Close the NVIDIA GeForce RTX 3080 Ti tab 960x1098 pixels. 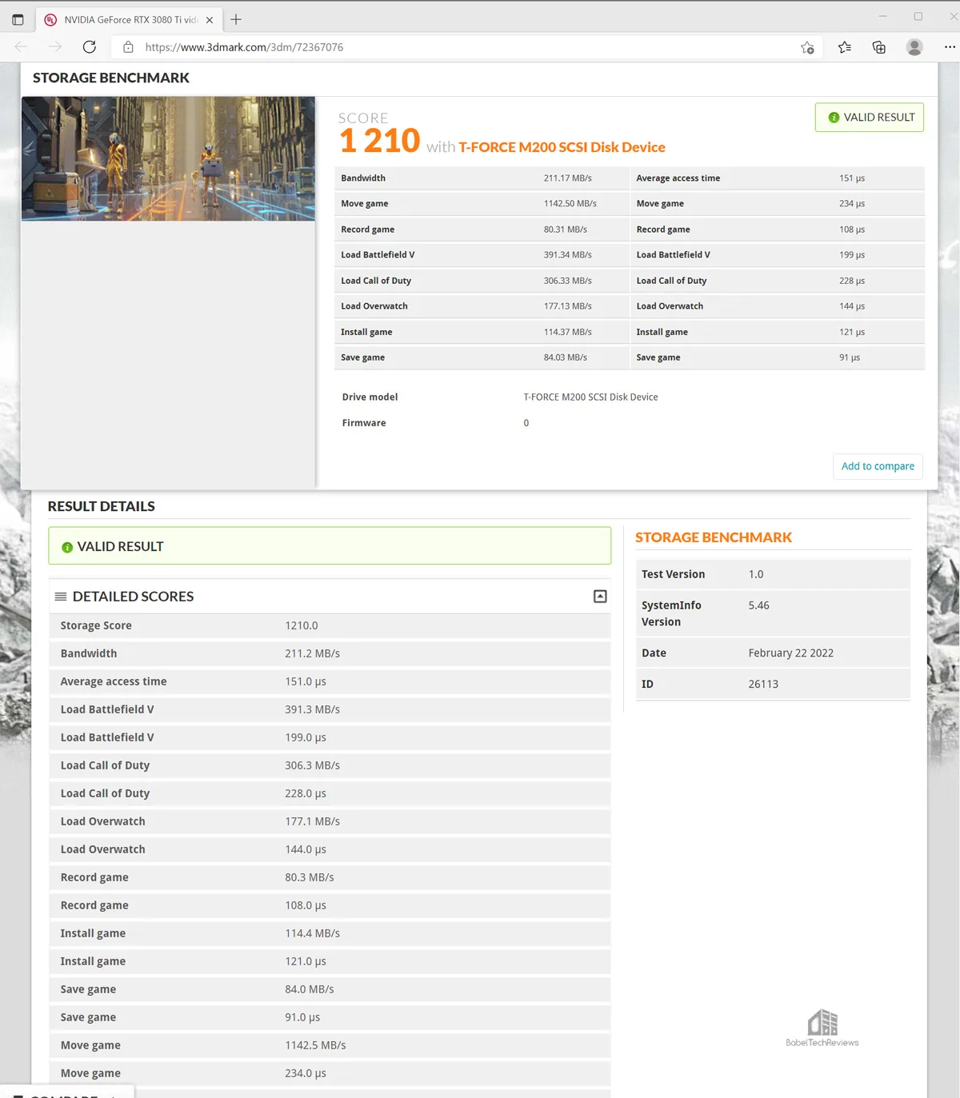point(210,20)
